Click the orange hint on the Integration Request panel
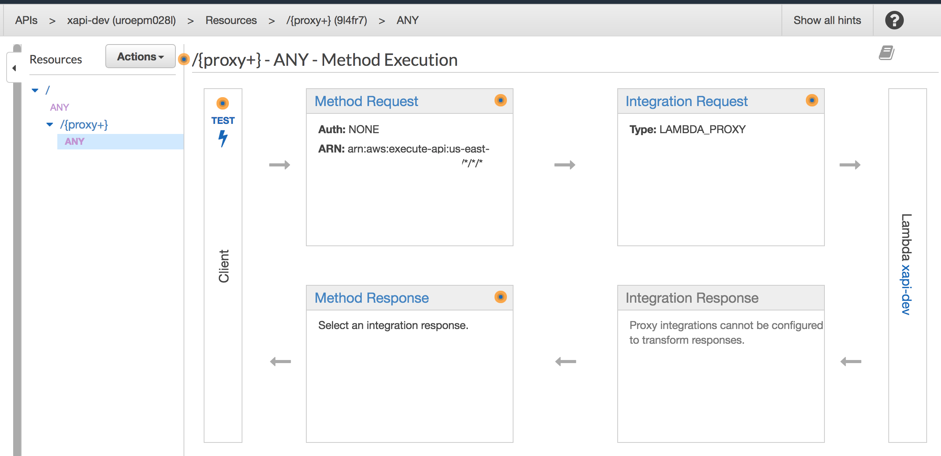The image size is (941, 456). tap(812, 100)
